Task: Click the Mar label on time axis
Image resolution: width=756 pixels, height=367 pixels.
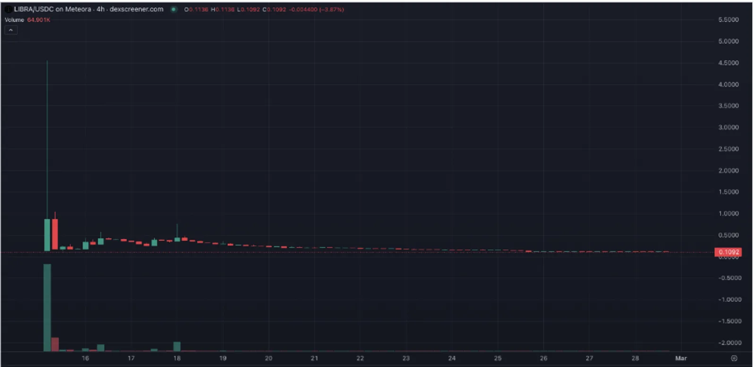Action: (x=681, y=358)
